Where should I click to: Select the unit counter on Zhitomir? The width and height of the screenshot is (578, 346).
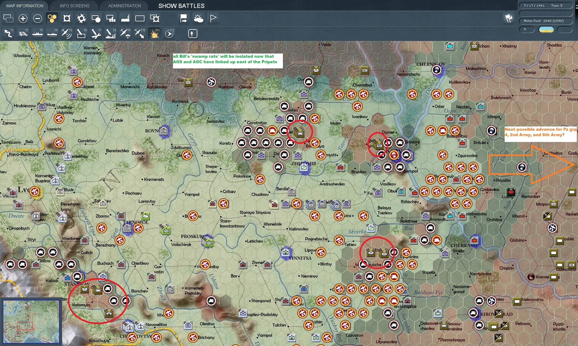coord(304,168)
